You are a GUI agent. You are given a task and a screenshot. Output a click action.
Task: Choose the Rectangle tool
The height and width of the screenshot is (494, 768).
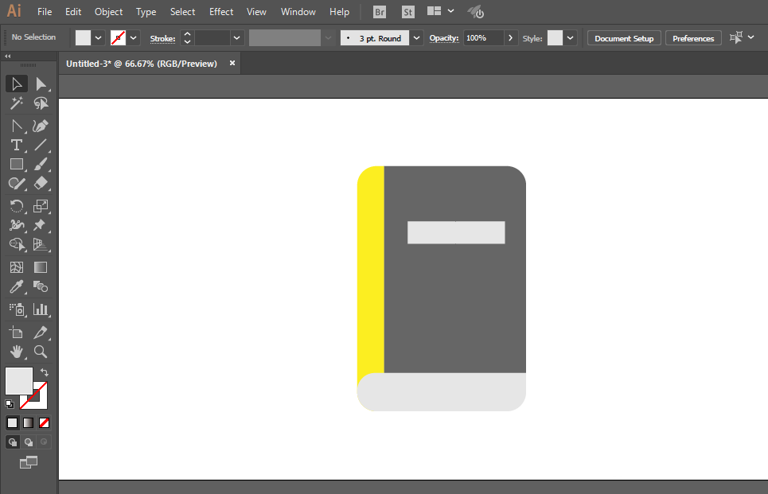[x=17, y=165]
